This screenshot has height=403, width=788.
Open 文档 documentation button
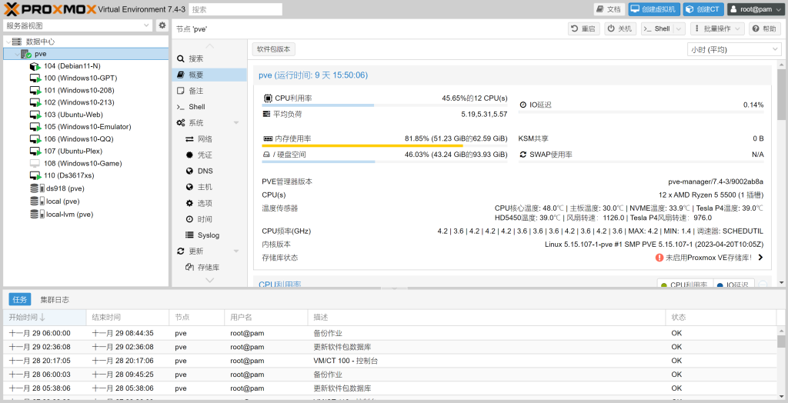click(609, 9)
